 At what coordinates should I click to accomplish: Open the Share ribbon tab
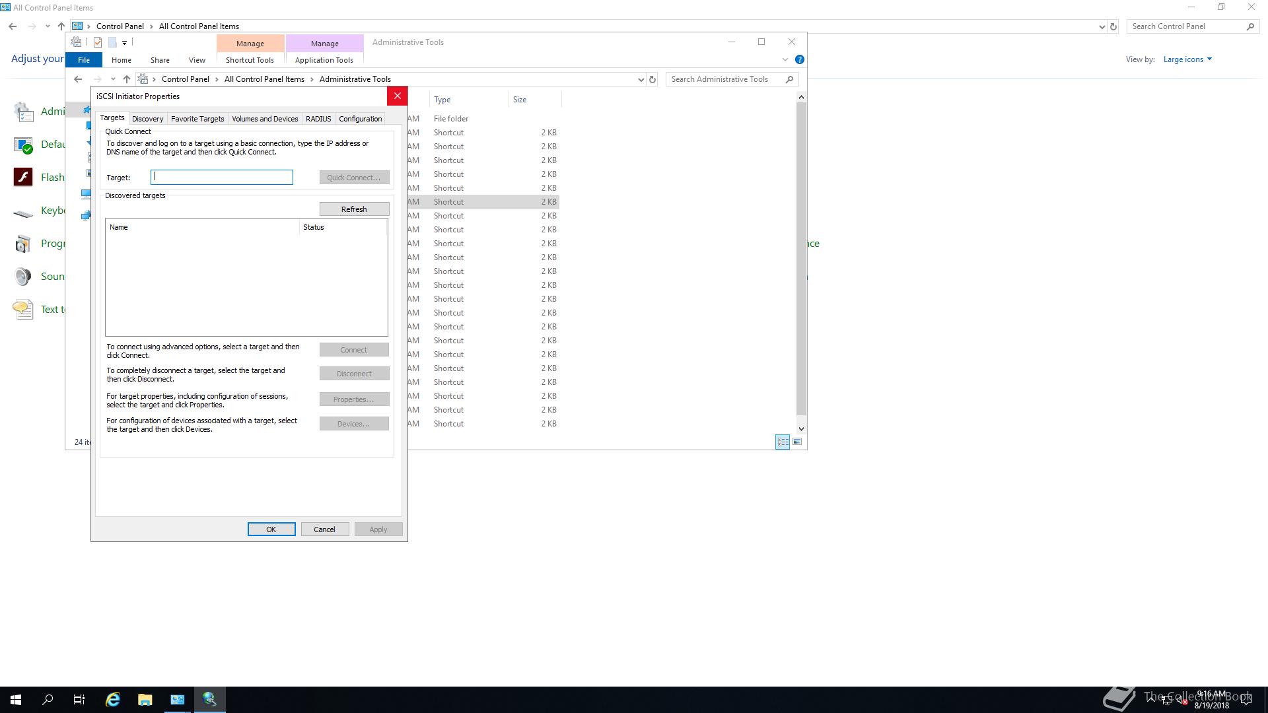[160, 60]
